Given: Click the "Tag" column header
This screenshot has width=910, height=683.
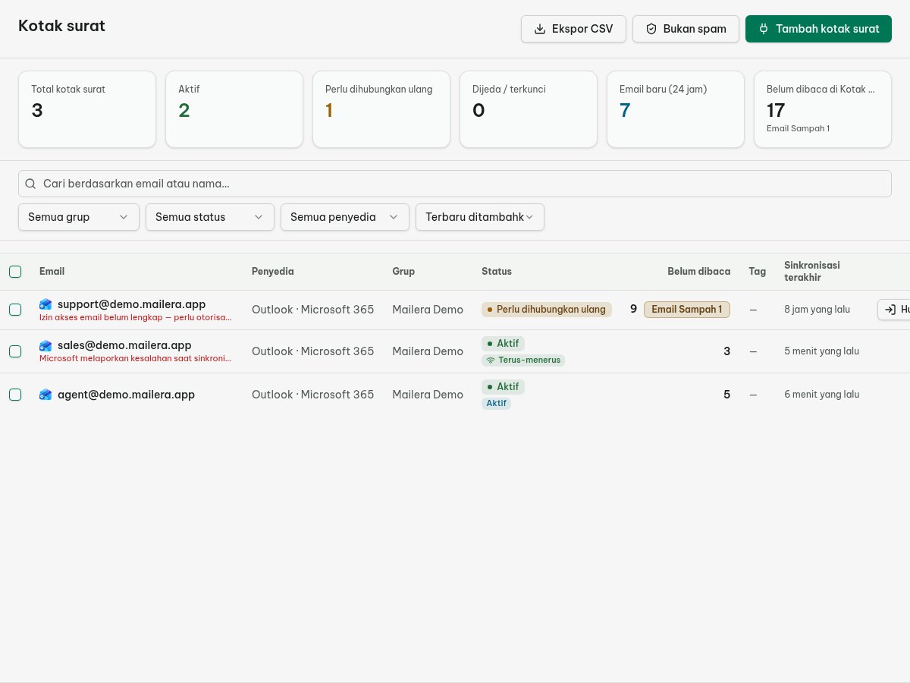Looking at the screenshot, I should 758,272.
